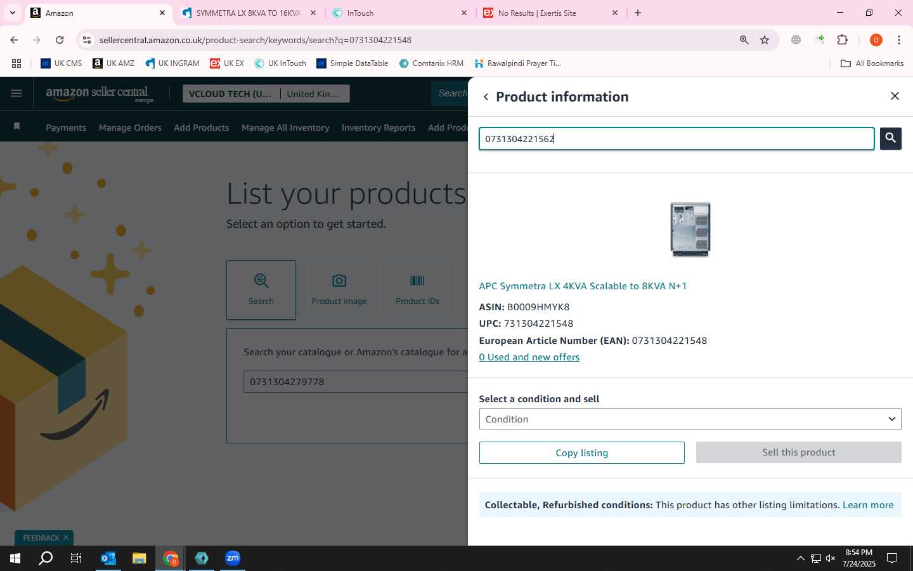Screen dimensions: 913x571
Task: Go back using the Product information chevron
Action: 486,97
